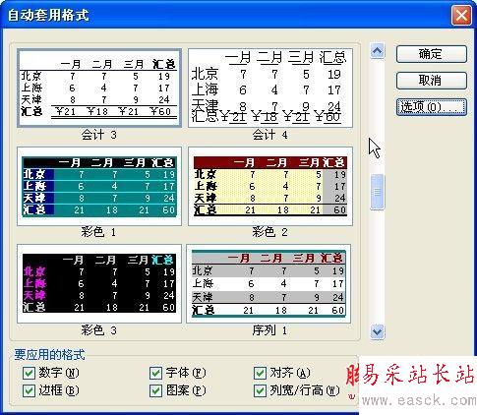
Task: Click the format list scrollbar thumb
Action: [378, 192]
